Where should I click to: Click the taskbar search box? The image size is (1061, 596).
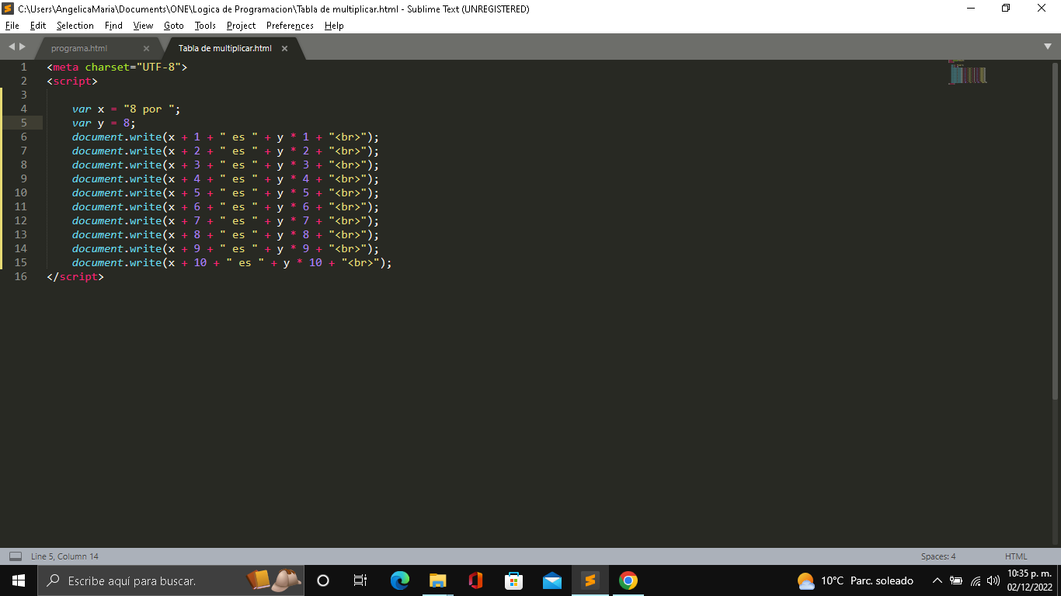point(171,580)
